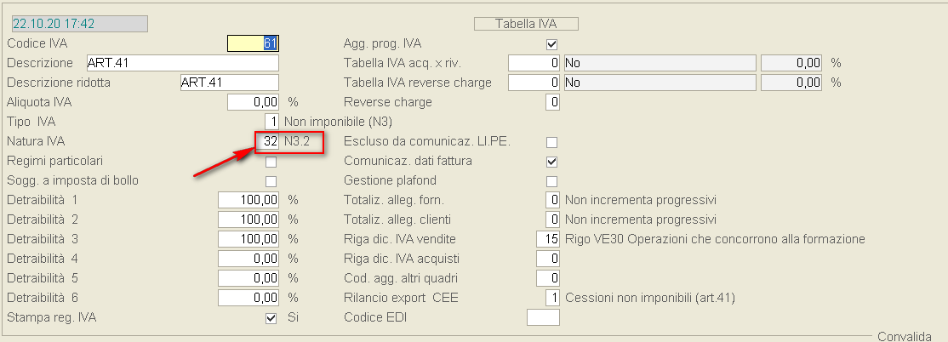
Task: Enable Escluso da comunicaz. LI.PE. checkbox
Action: (551, 141)
